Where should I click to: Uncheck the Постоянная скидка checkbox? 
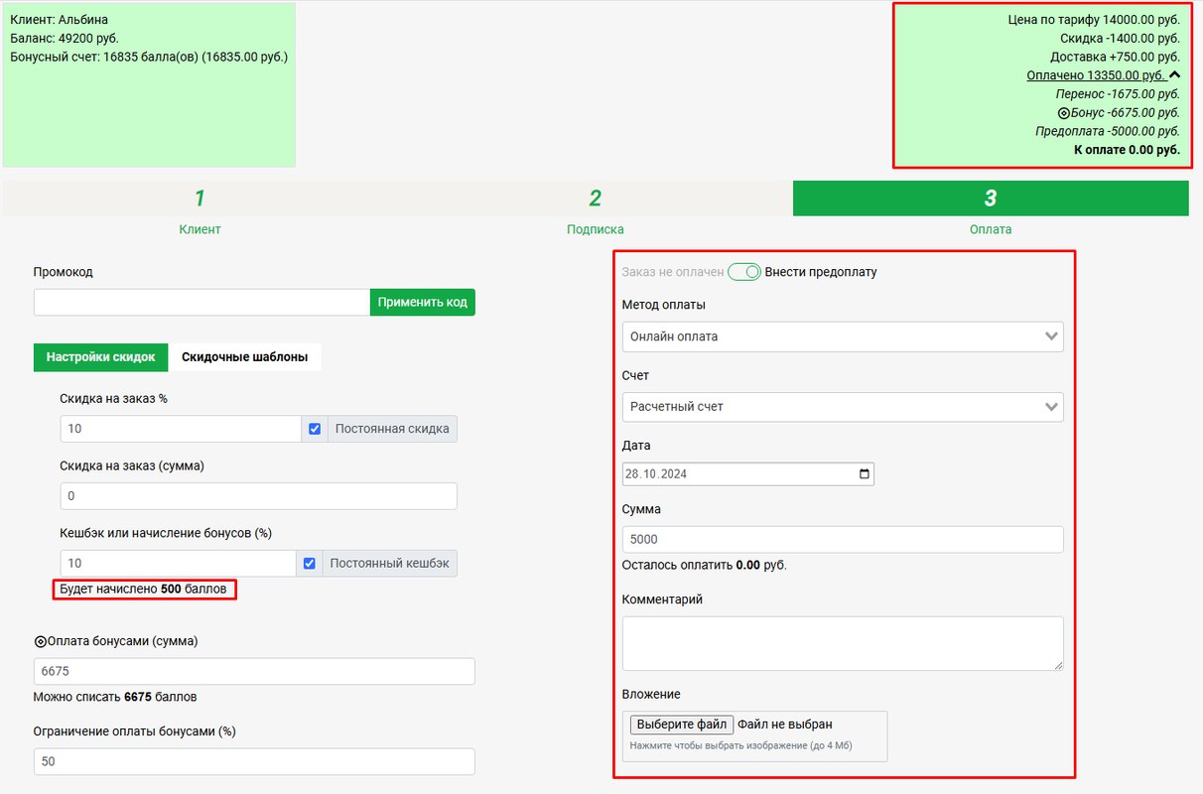315,429
